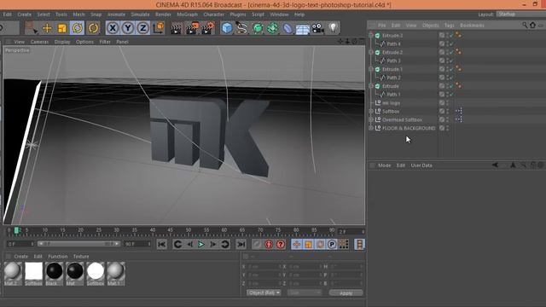Toggle X axis lock
This screenshot has height=307, width=546.
(113, 28)
